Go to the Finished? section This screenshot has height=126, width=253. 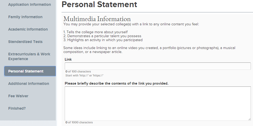pyautogui.click(x=17, y=108)
